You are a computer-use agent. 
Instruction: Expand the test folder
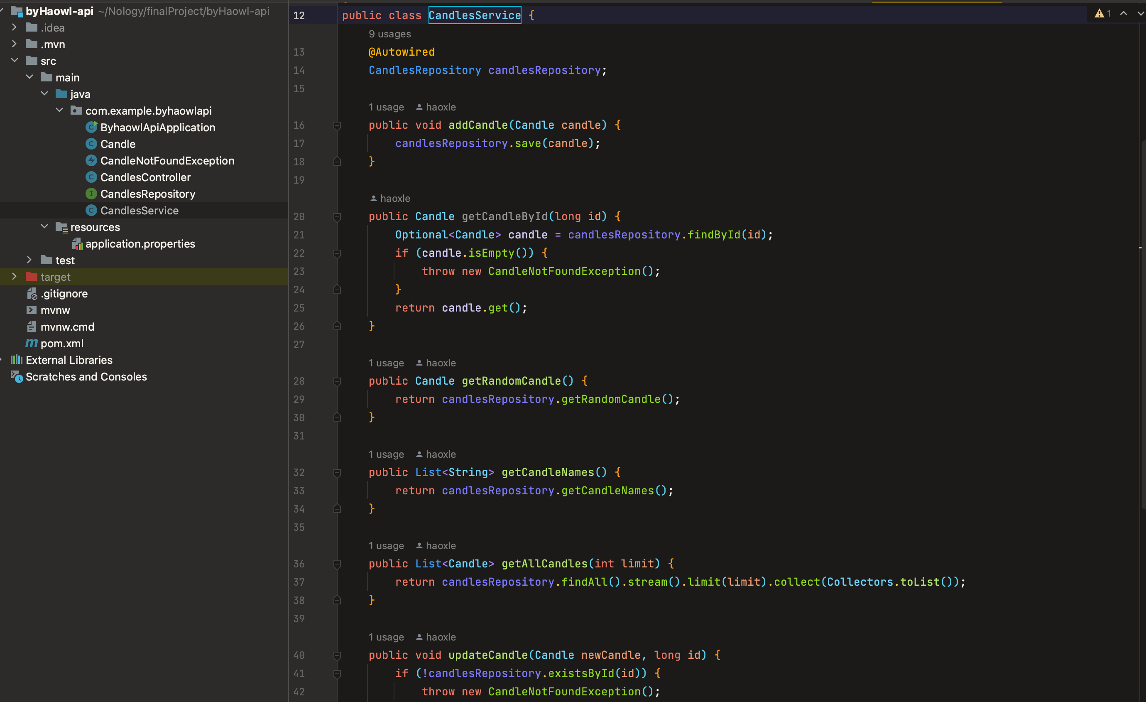pyautogui.click(x=29, y=260)
